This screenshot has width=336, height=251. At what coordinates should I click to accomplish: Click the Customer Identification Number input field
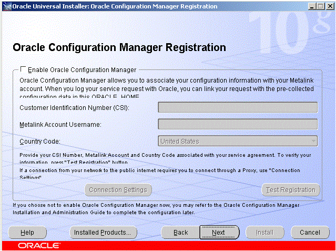(x=238, y=108)
